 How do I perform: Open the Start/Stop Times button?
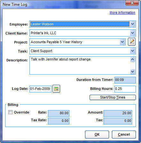click(x=113, y=97)
